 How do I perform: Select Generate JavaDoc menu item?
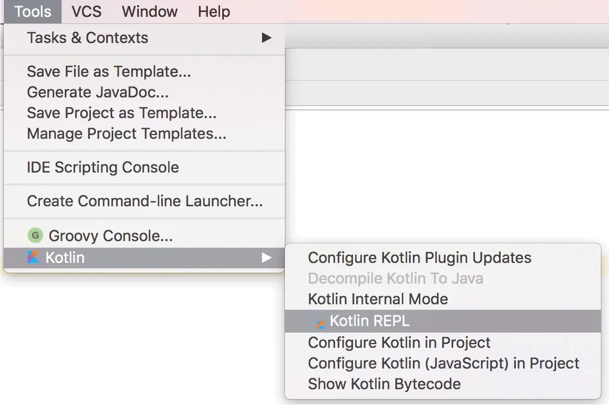pyautogui.click(x=144, y=92)
